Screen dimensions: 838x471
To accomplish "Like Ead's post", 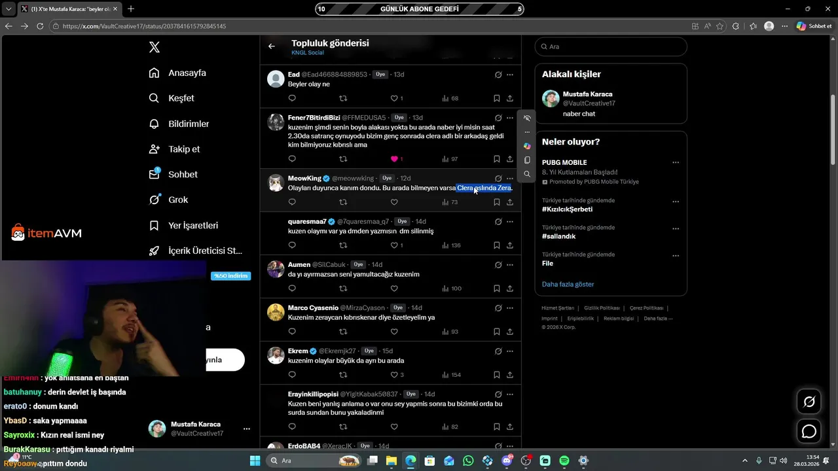I will 394,98.
